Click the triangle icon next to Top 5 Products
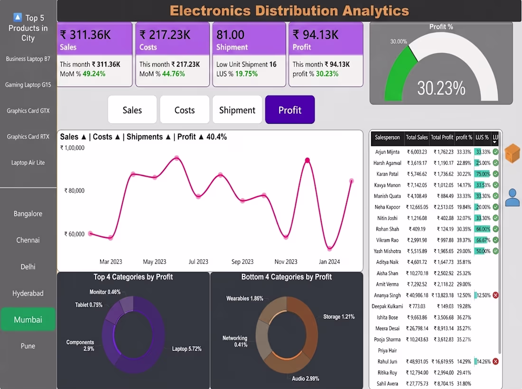Image resolution: width=522 pixels, height=389 pixels. point(18,17)
